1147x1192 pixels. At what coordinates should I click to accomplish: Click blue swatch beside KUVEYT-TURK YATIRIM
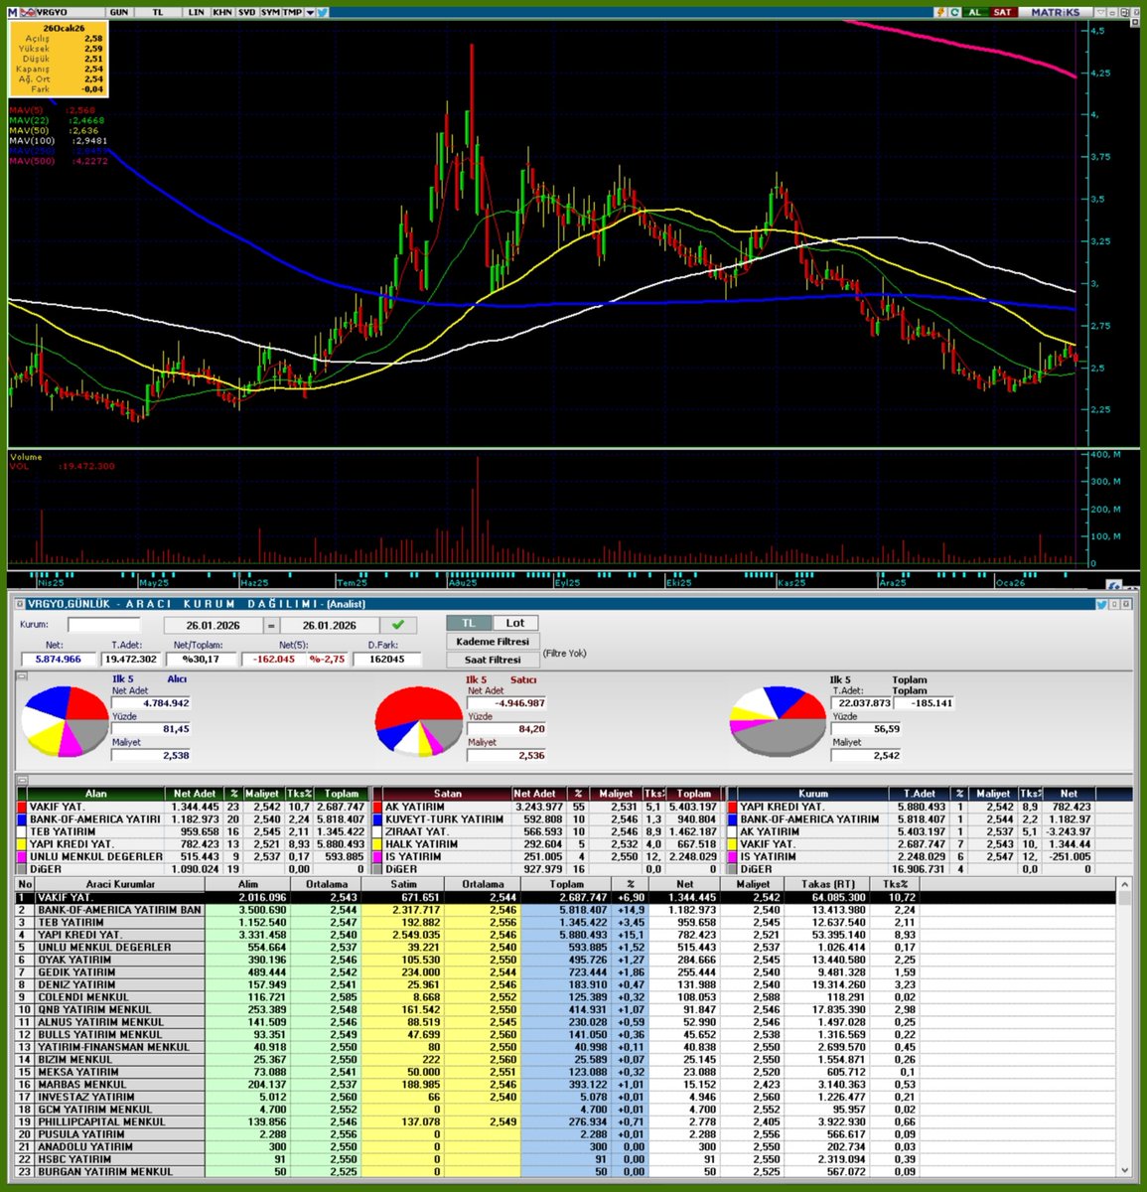[x=378, y=819]
